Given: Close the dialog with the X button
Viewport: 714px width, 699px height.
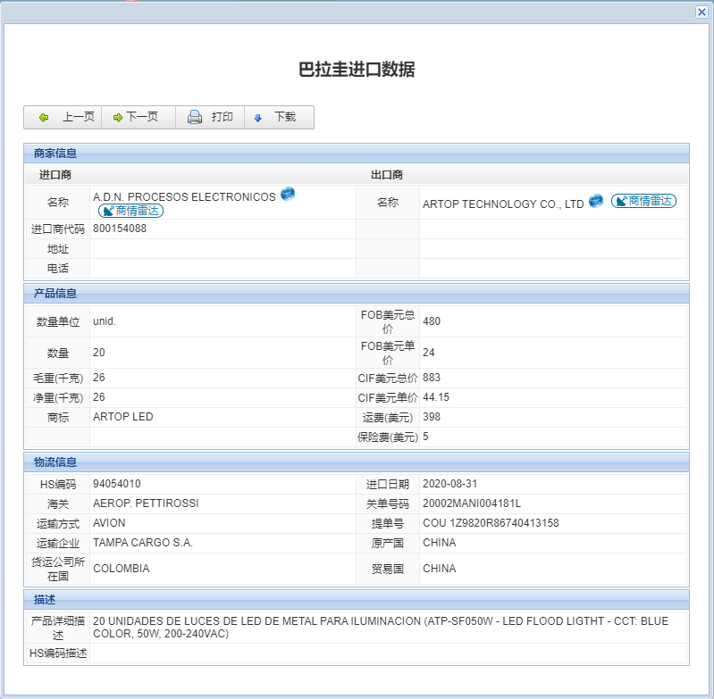Looking at the screenshot, I should (701, 12).
